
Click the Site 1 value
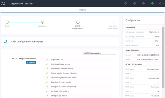pos(157,41)
